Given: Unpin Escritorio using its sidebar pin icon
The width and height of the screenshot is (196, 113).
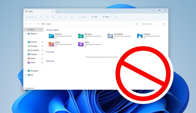Looking at the screenshot, I should (42, 42).
